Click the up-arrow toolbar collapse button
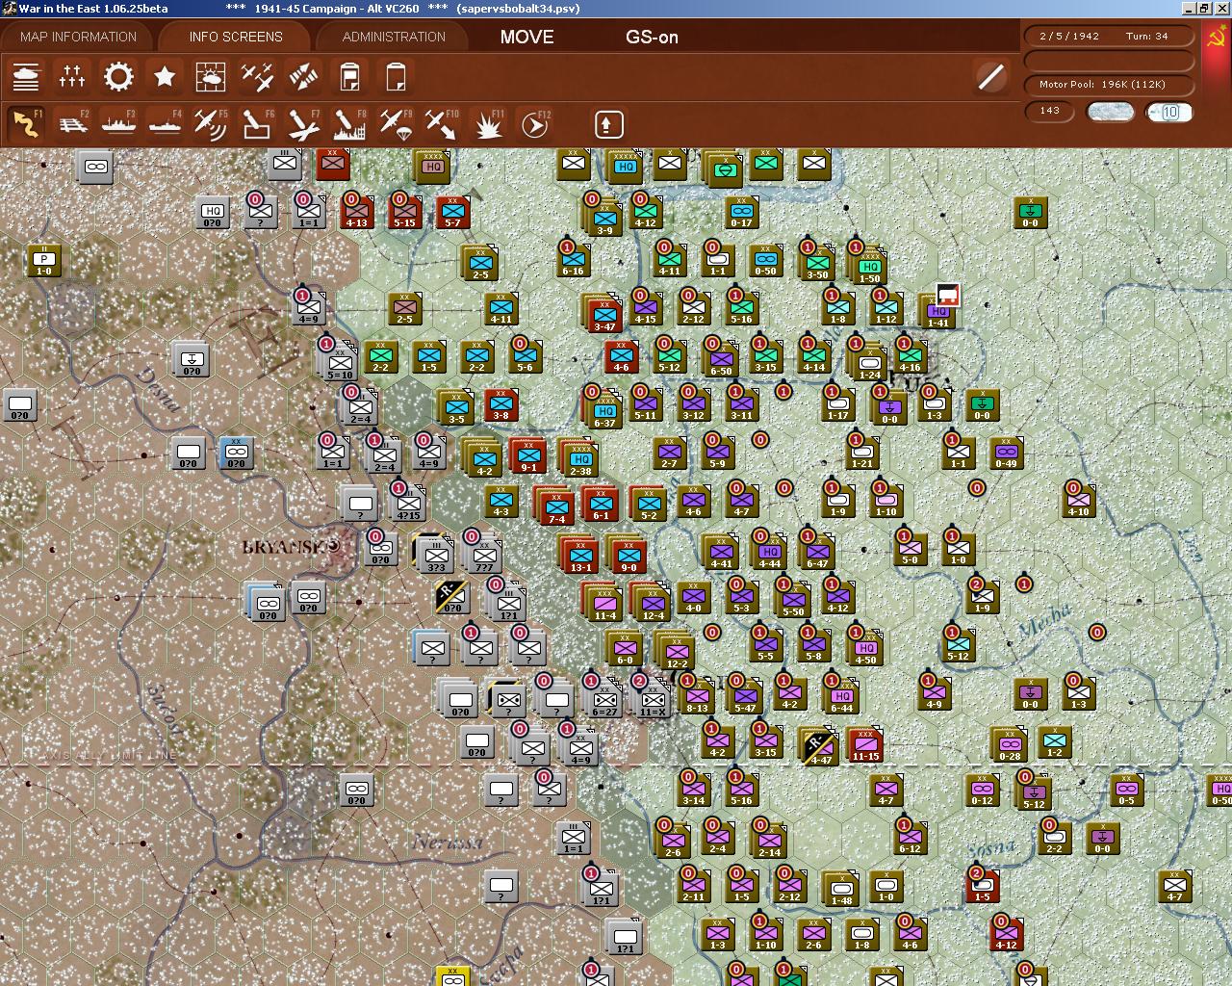1232x986 pixels. [x=608, y=124]
